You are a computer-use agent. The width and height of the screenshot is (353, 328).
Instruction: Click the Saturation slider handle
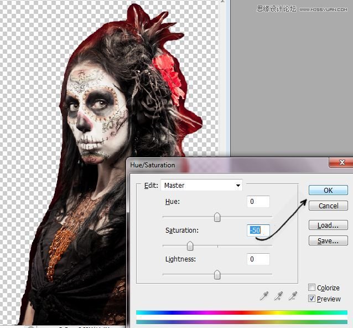(190, 246)
